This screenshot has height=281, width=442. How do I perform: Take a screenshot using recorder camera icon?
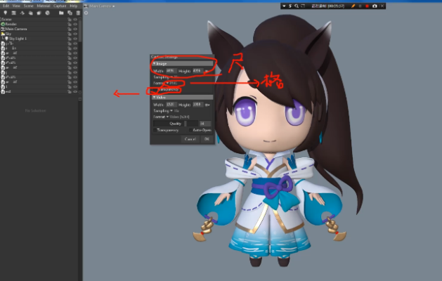point(375,6)
